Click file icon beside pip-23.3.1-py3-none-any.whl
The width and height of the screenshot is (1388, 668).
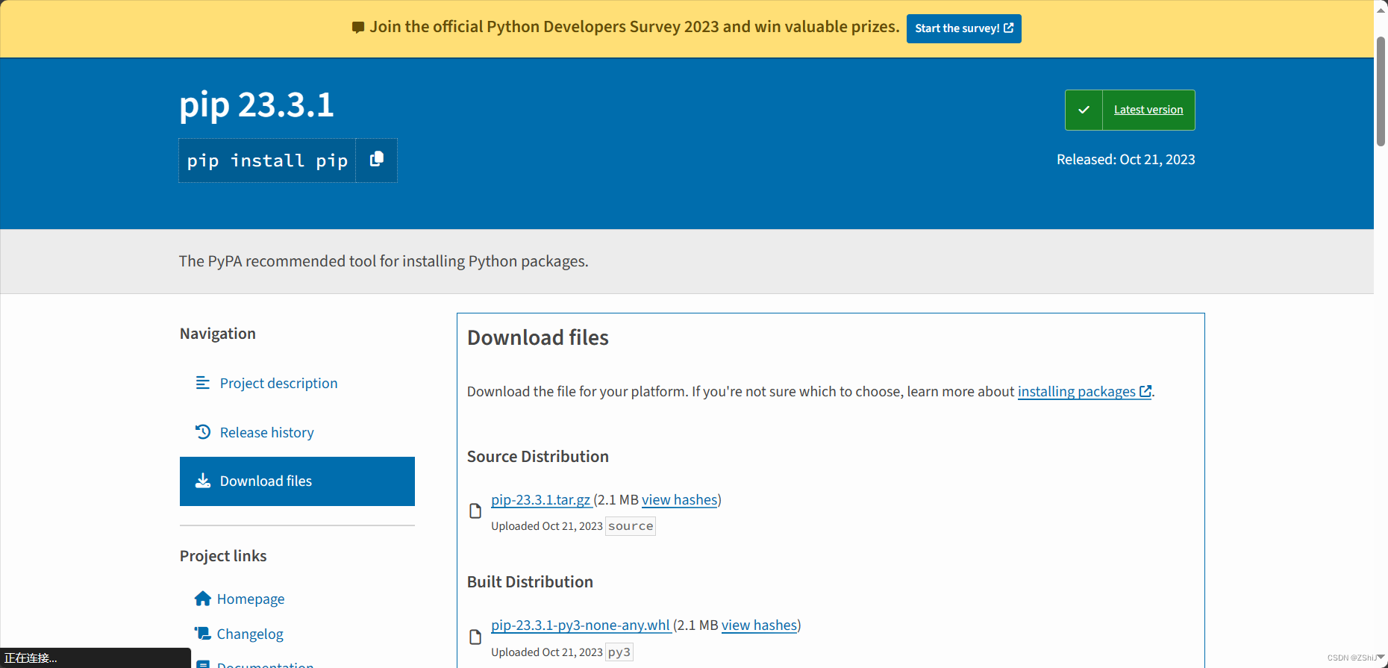[x=475, y=637]
